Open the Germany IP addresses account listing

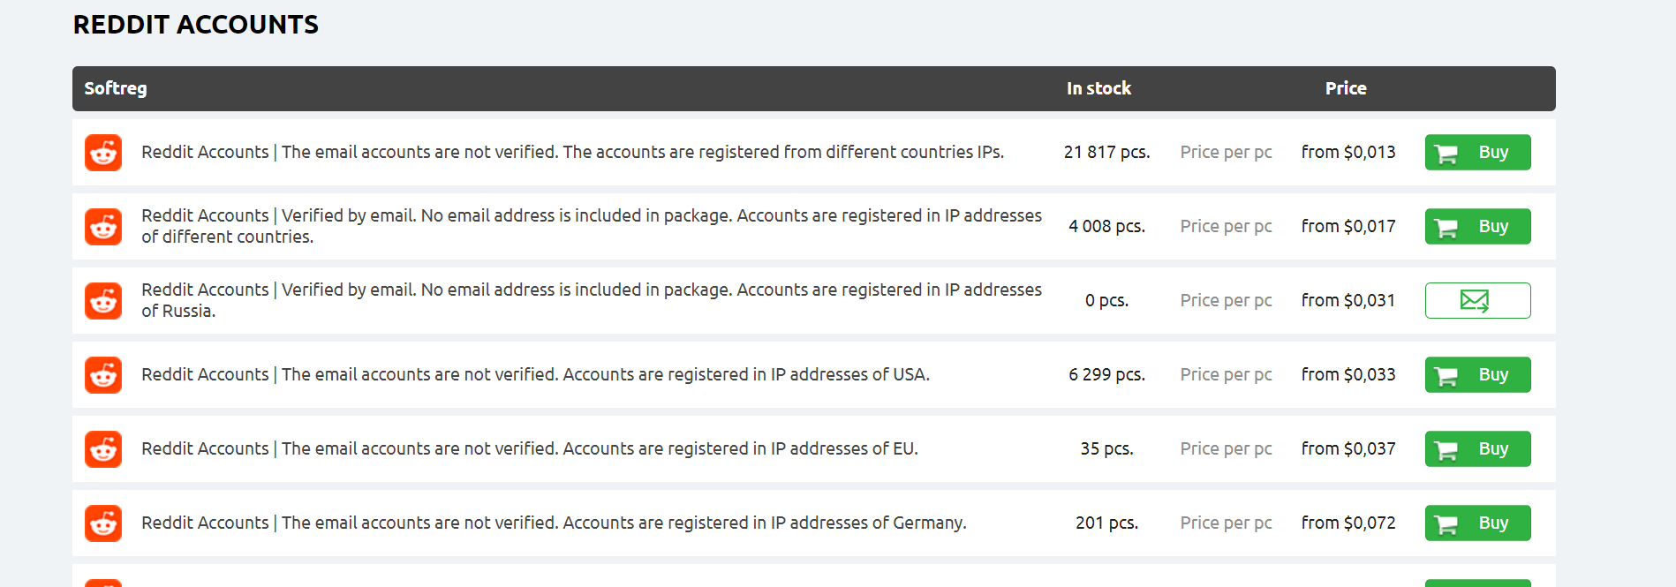click(554, 523)
